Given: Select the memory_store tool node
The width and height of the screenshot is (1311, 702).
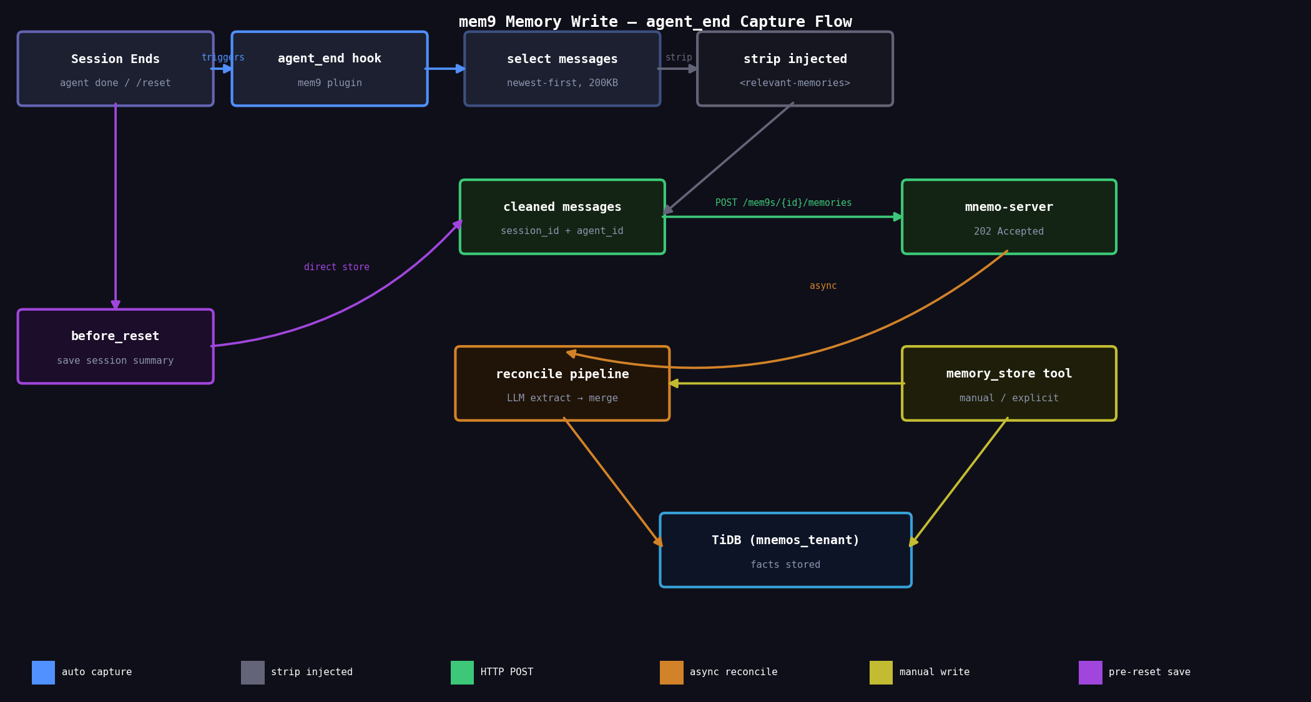Looking at the screenshot, I should (x=1009, y=383).
